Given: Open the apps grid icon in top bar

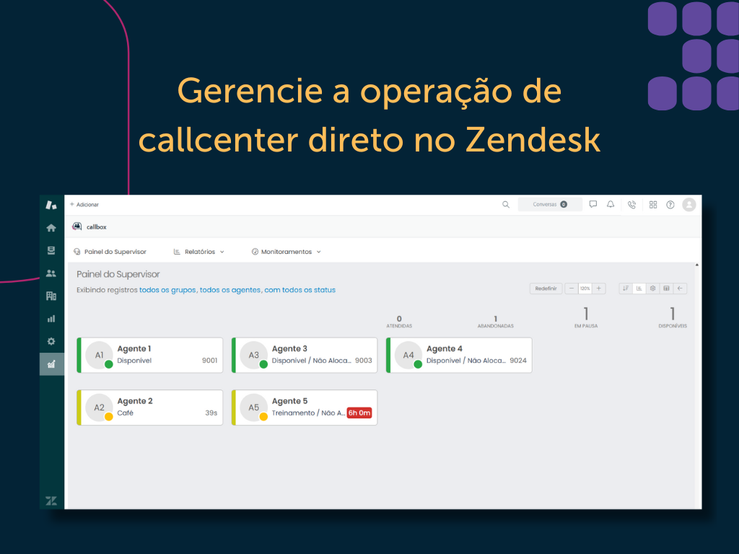Looking at the screenshot, I should pos(653,204).
